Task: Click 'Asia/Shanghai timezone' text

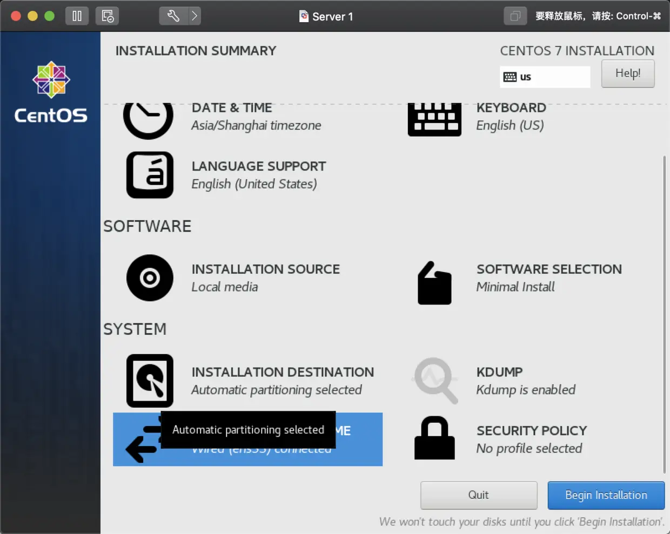Action: pyautogui.click(x=256, y=125)
